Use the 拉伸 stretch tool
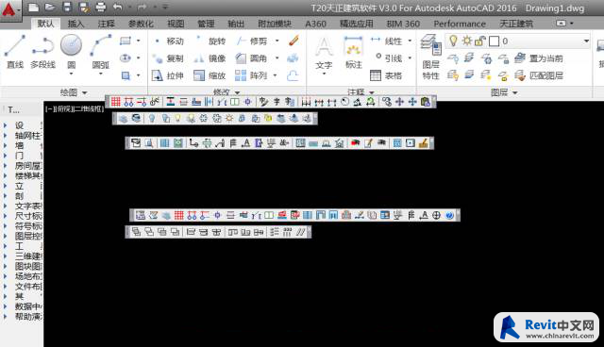Screen dimensions: 604x347 pos(168,75)
